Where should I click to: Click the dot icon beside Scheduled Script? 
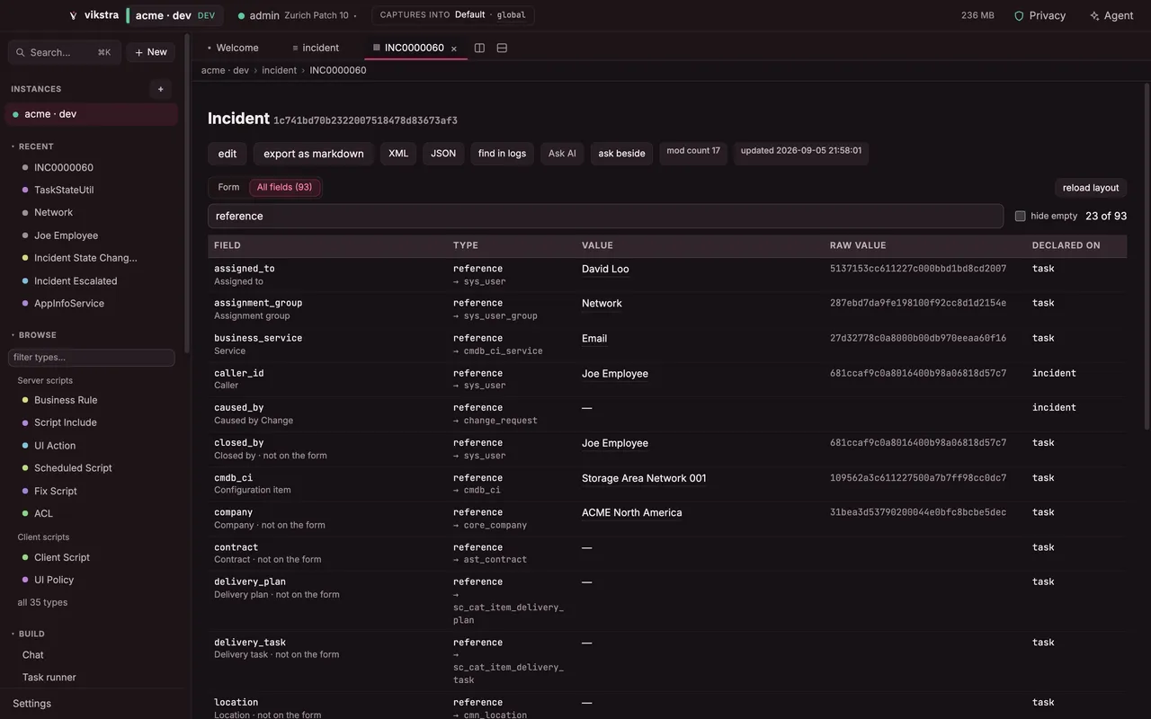(x=25, y=468)
